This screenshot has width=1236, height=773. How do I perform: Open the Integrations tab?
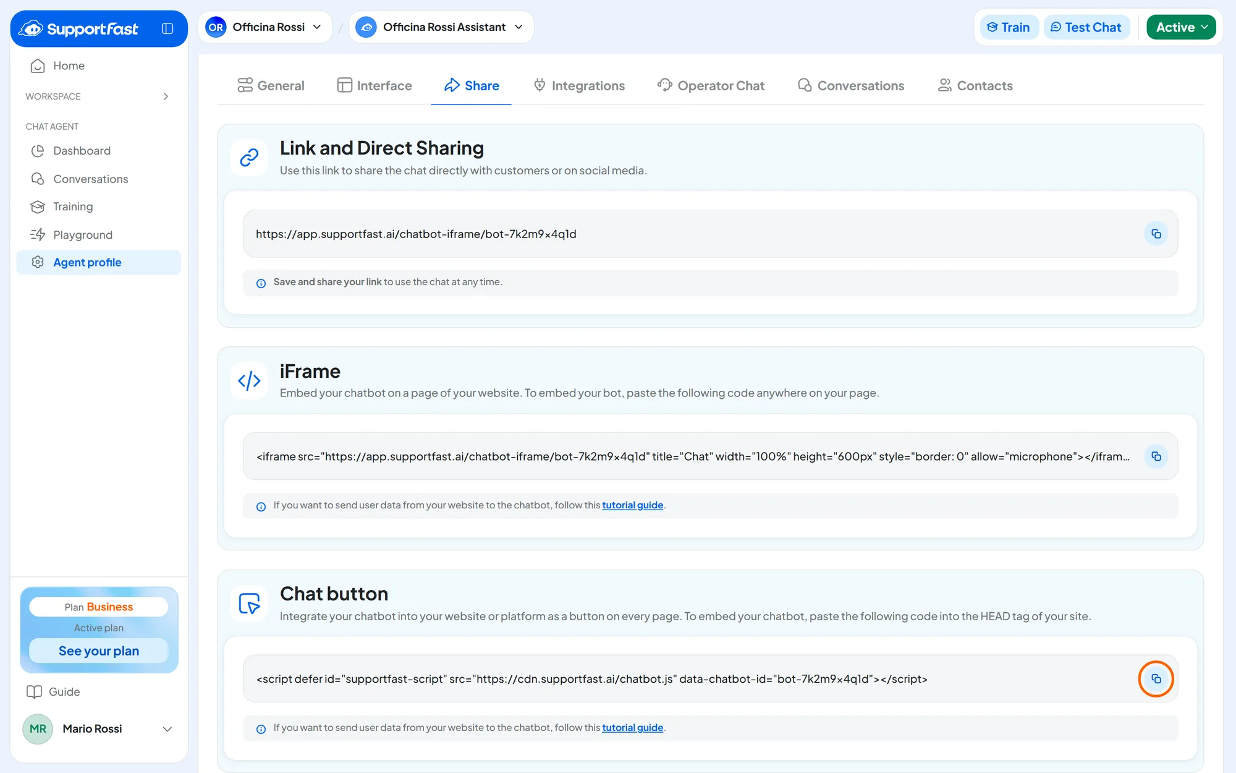[x=579, y=85]
